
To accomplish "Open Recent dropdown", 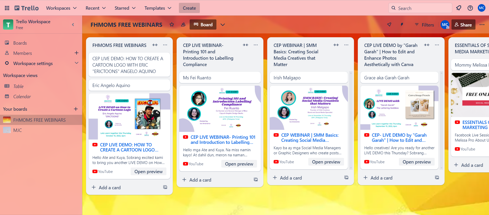I will tap(95, 8).
